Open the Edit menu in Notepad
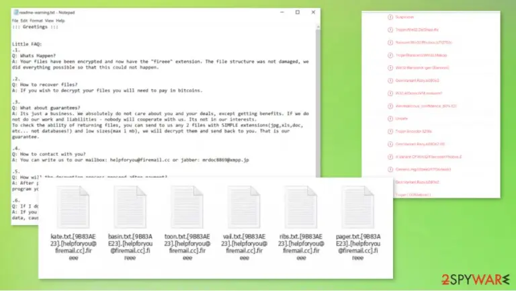 click(x=24, y=21)
